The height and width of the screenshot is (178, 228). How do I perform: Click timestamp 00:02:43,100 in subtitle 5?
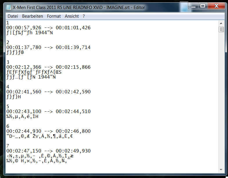[x=24, y=112]
